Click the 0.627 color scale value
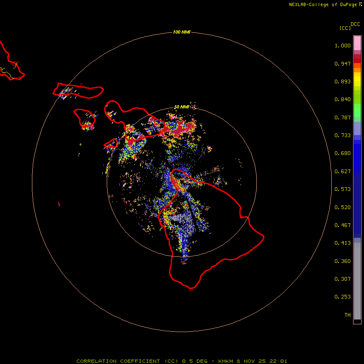The height and width of the screenshot is (364, 364). point(343,171)
